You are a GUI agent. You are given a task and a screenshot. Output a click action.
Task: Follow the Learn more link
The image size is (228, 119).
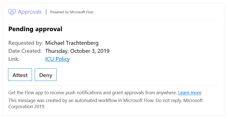pos(190,93)
